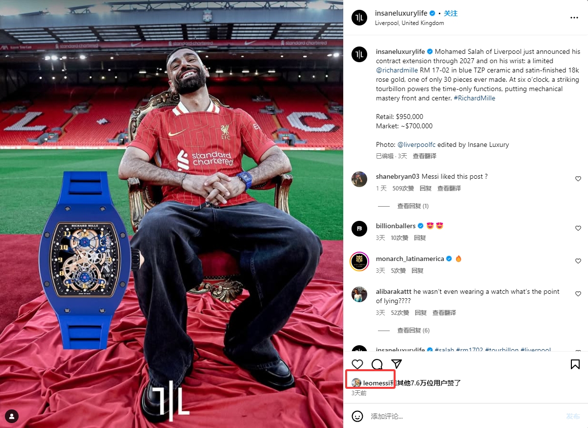Open the #RichardMille hashtag
Viewport: 588px width, 428px height.
[x=474, y=98]
